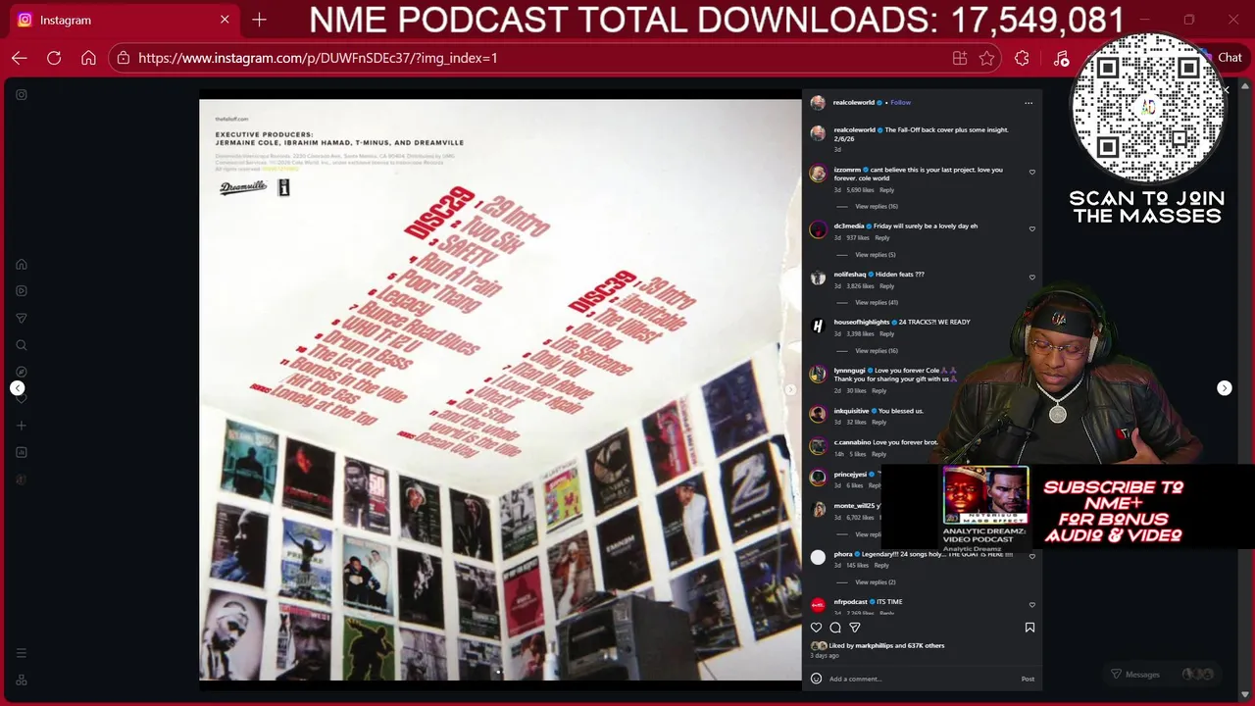This screenshot has width=1255, height=706.
Task: Click the album back cover image
Action: (500, 389)
